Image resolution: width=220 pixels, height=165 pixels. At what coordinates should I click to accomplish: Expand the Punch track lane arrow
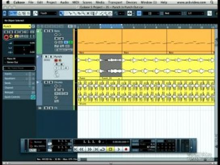[38, 56]
